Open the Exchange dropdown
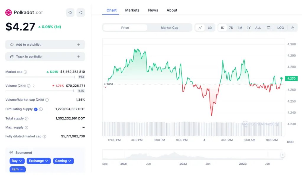This screenshot has height=176, width=302. [38, 161]
